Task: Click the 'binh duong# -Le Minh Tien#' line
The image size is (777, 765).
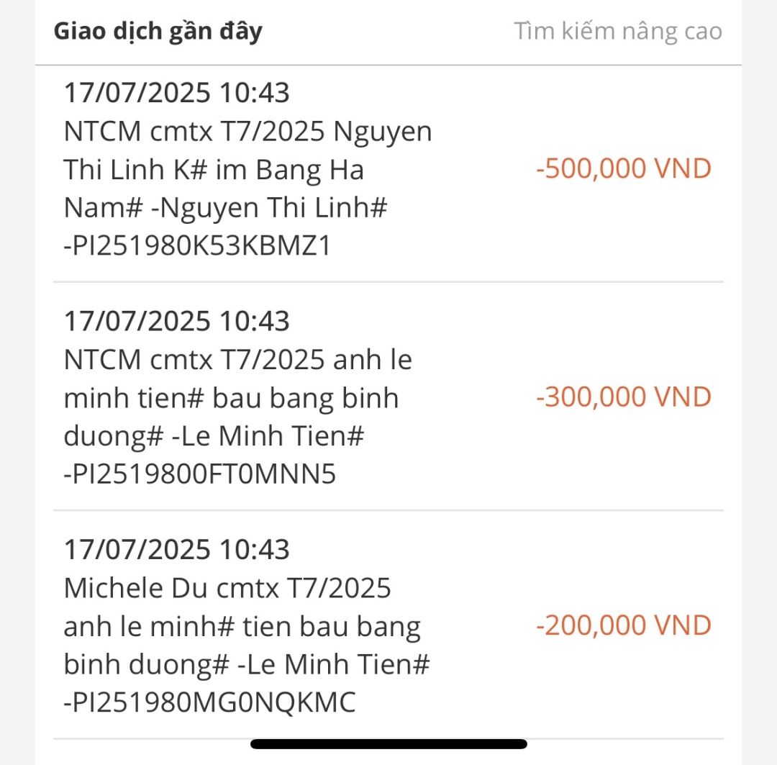Action: pyautogui.click(x=247, y=665)
